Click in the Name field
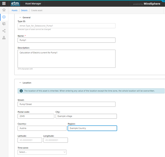Viewport: 165px width, 157px height. click(67, 40)
